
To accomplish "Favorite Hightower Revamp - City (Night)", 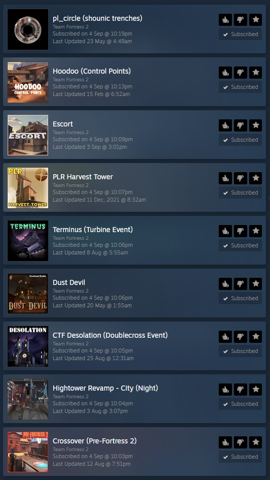I will [x=256, y=390].
